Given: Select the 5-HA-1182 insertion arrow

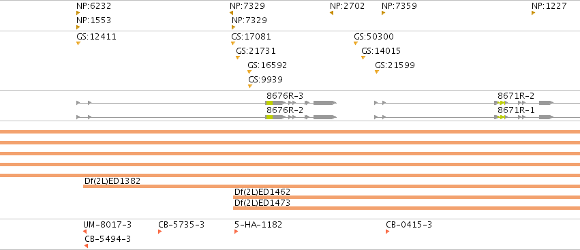Looking at the screenshot, I should point(236,232).
